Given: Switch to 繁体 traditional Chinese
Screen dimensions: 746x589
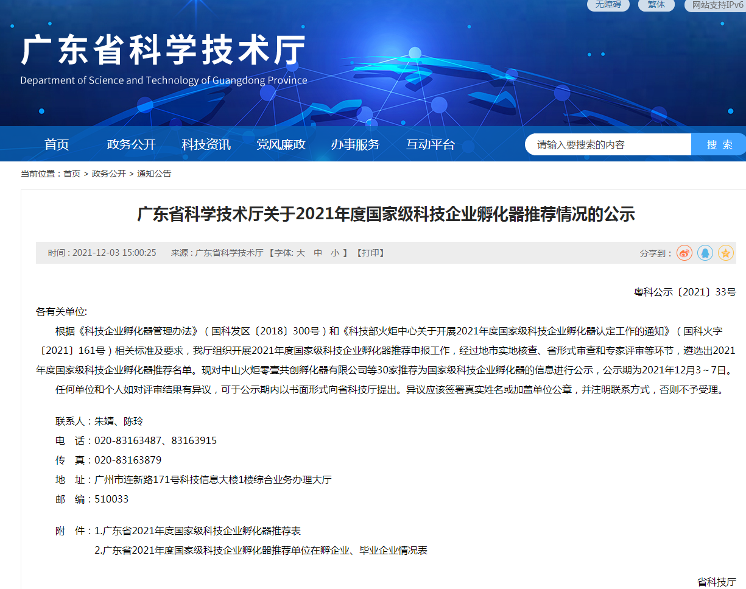Looking at the screenshot, I should pos(656,5).
